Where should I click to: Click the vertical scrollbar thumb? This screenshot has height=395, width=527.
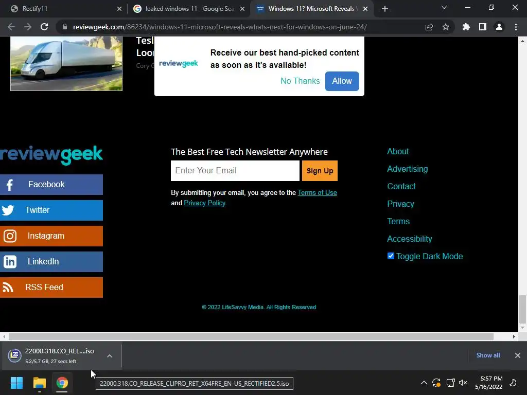(x=522, y=309)
